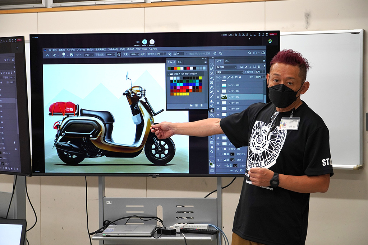Toggle pressure-for-opacity icon in options bar
Screen dimensions: 368x245
pos(119,54)
